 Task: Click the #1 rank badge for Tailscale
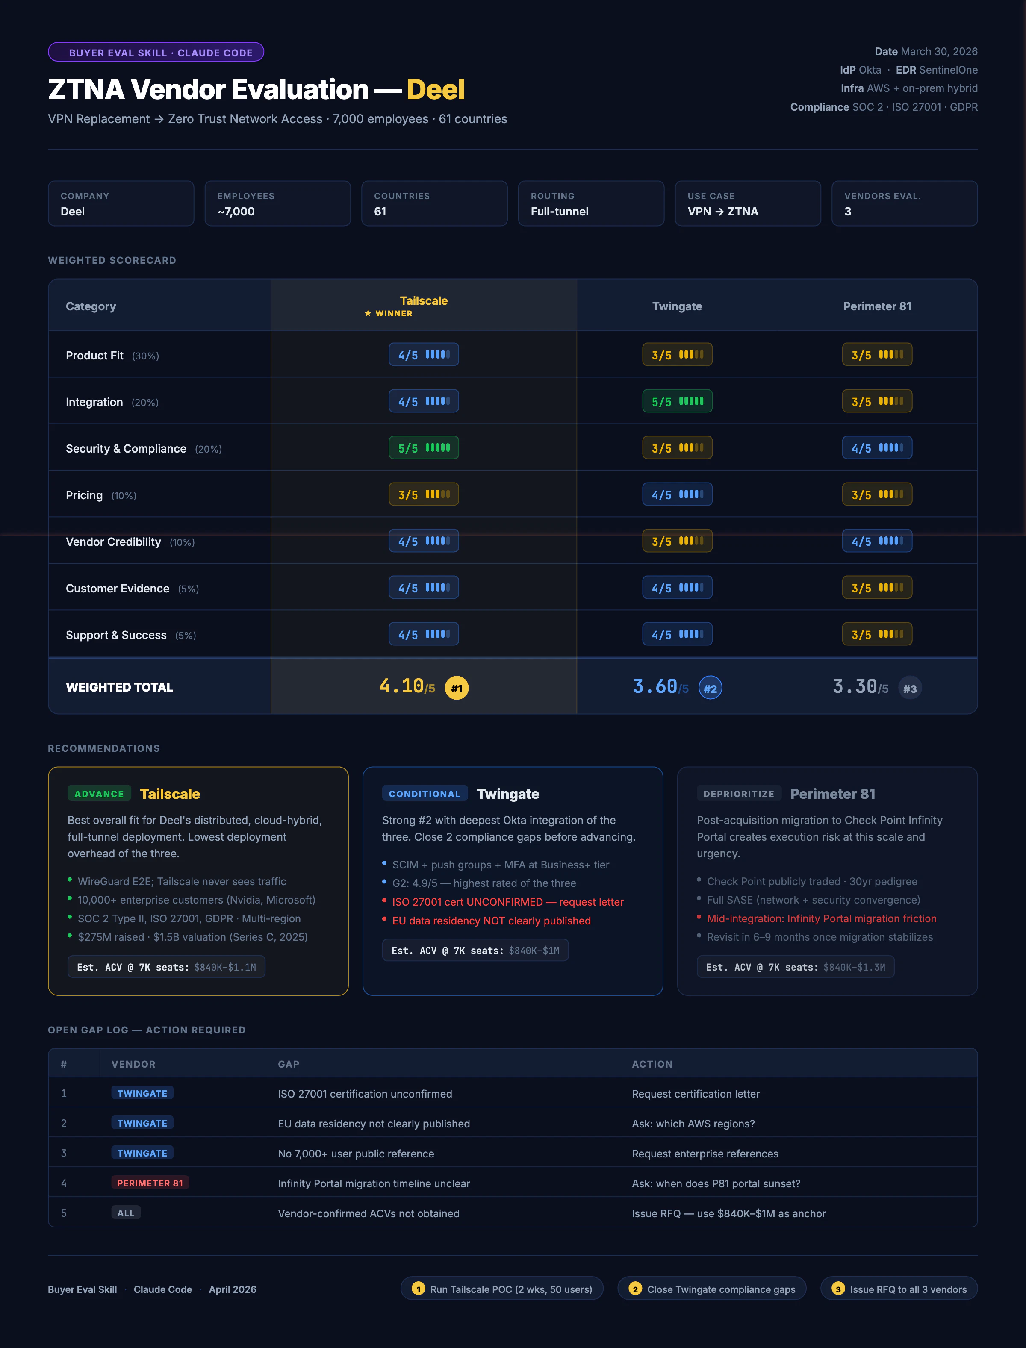tap(456, 688)
